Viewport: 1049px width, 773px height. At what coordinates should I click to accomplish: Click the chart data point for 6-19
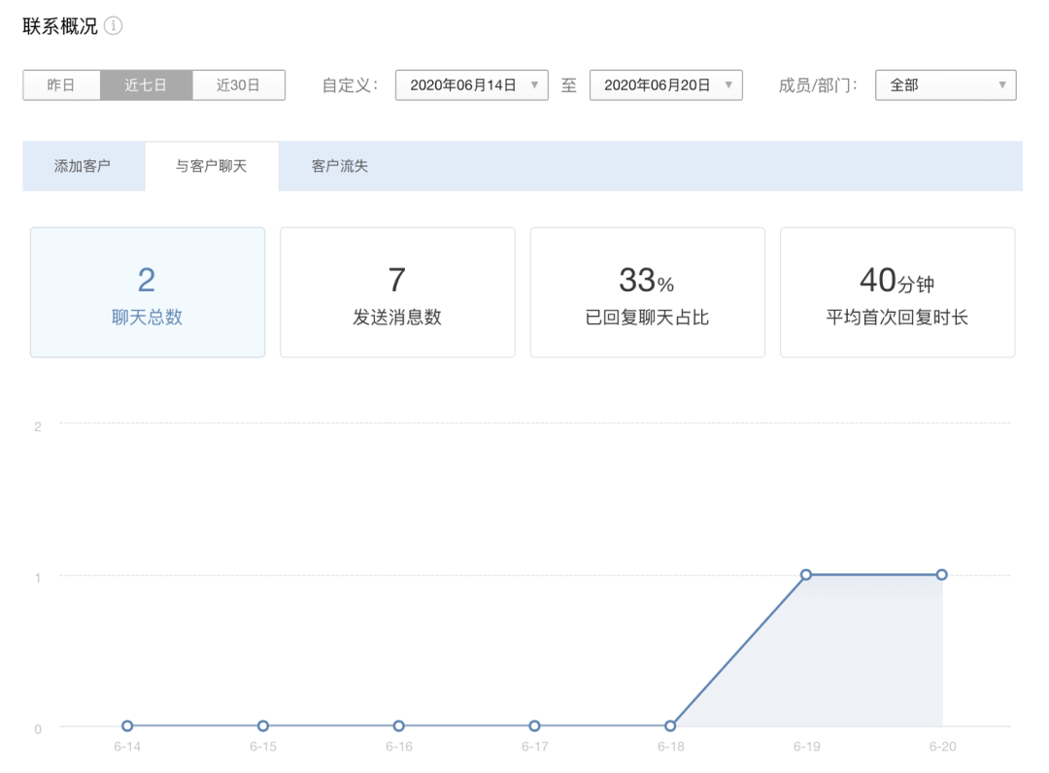coord(805,575)
